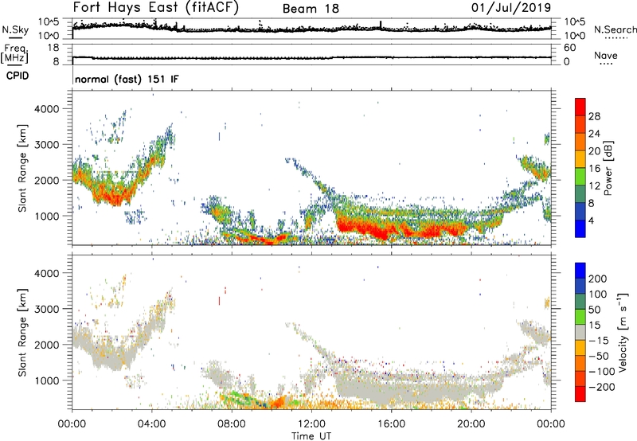Screen dimensions: 637x441
Task: Click the 'Slant Range [km]' label of velocity panel
Action: 22,332
